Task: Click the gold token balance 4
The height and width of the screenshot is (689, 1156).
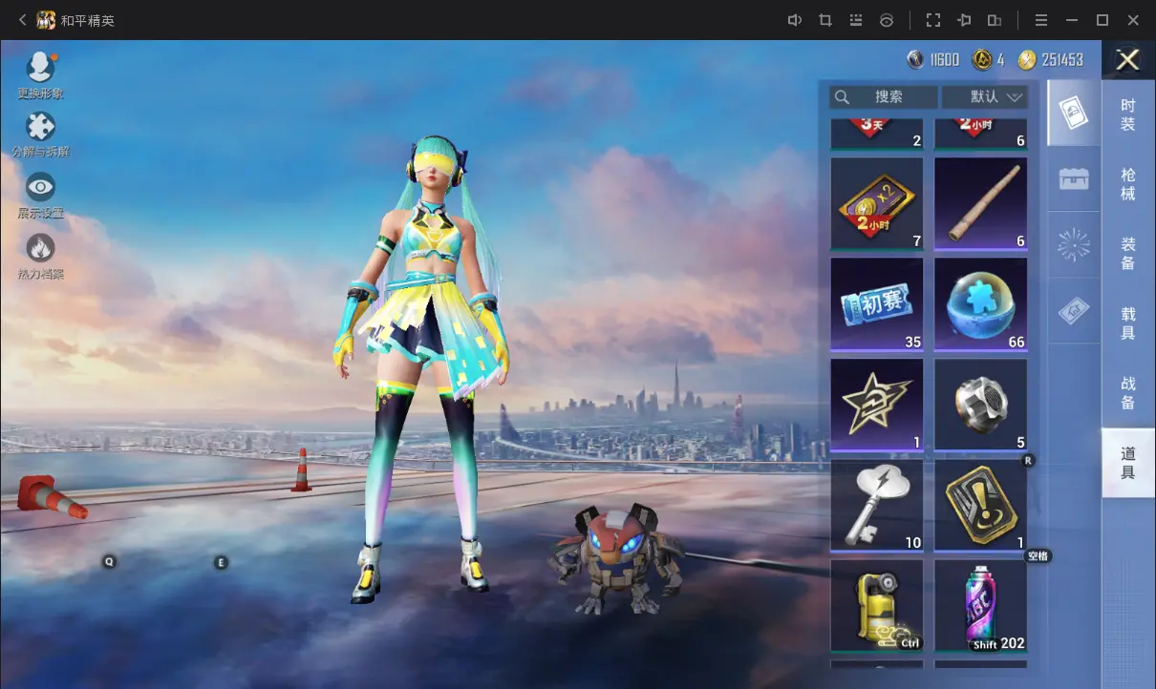Action: (x=988, y=60)
